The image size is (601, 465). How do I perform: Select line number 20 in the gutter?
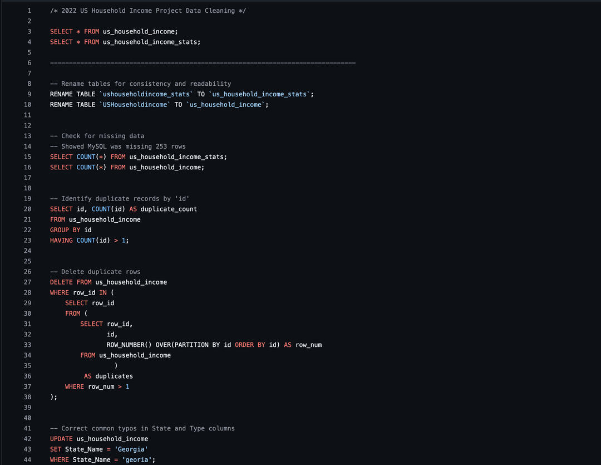pos(27,209)
